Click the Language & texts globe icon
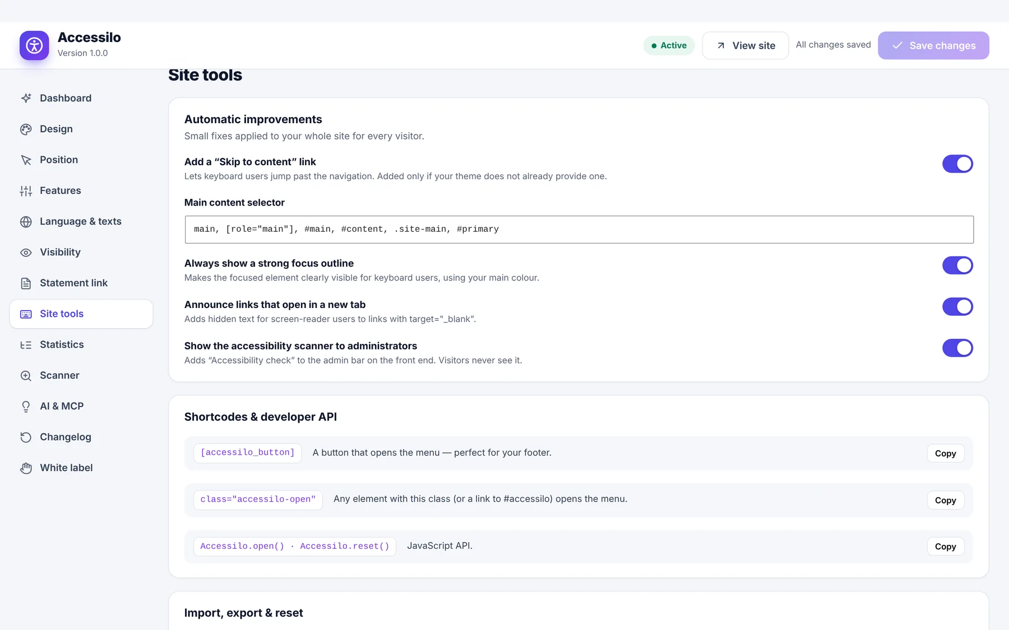The width and height of the screenshot is (1009, 630). (x=26, y=222)
